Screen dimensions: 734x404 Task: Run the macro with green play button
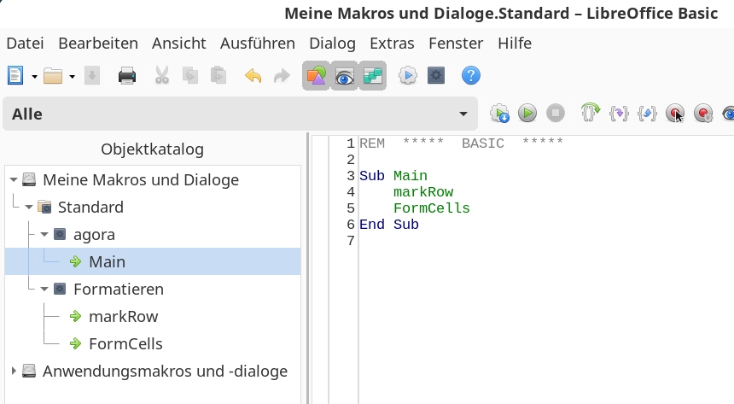(527, 114)
